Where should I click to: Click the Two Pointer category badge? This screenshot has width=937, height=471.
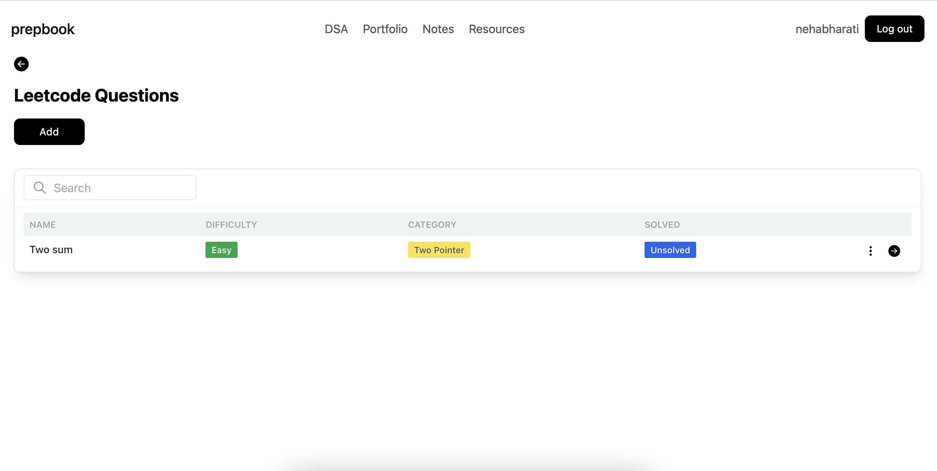[x=439, y=250]
